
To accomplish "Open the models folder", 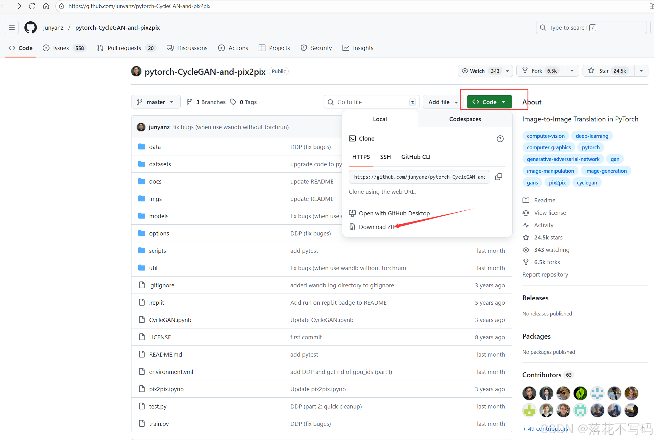I will [x=159, y=216].
